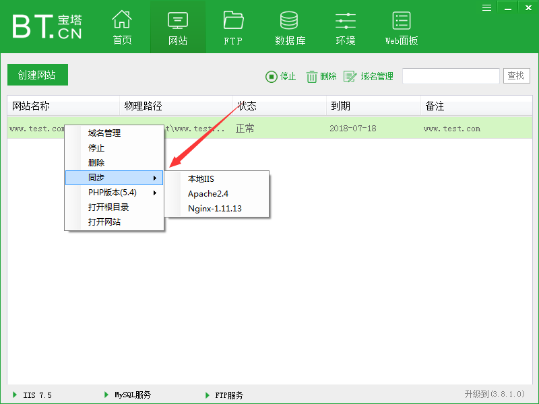Click the 删除 trash icon

click(311, 76)
